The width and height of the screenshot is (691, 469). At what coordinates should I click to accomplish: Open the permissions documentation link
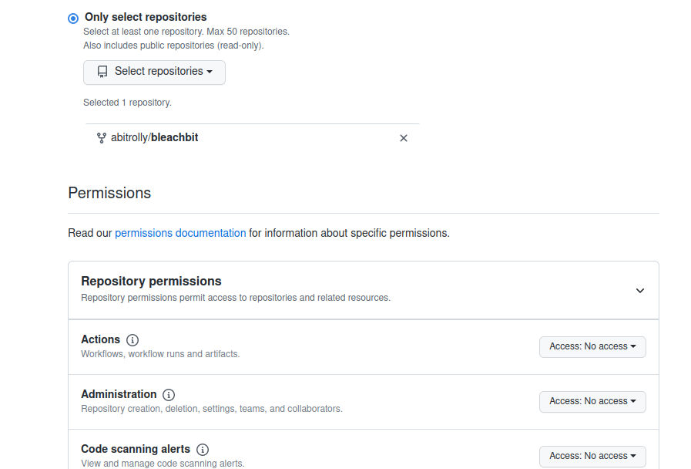[x=179, y=232]
